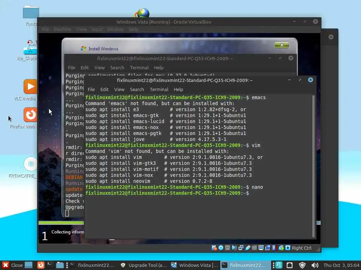Open volume control in system tray
Screen dimensions: 361x270
315,265
